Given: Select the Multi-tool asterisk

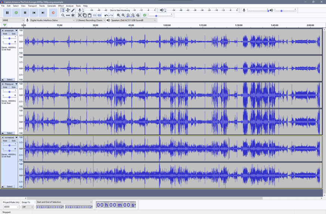Looking at the screenshot, I should pyautogui.click(x=73, y=15).
